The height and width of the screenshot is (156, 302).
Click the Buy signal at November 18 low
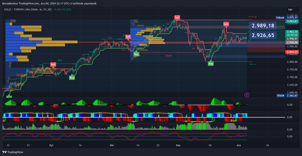coord(211,64)
